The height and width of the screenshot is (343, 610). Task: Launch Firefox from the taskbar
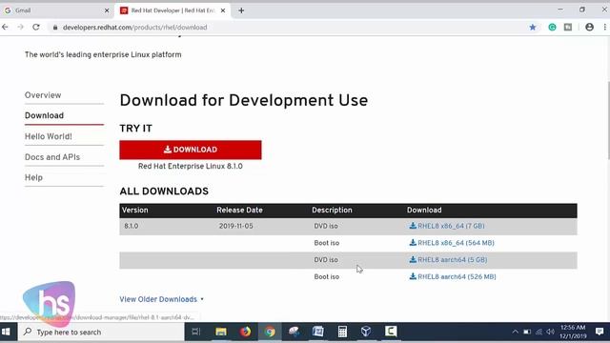pyautogui.click(x=245, y=332)
